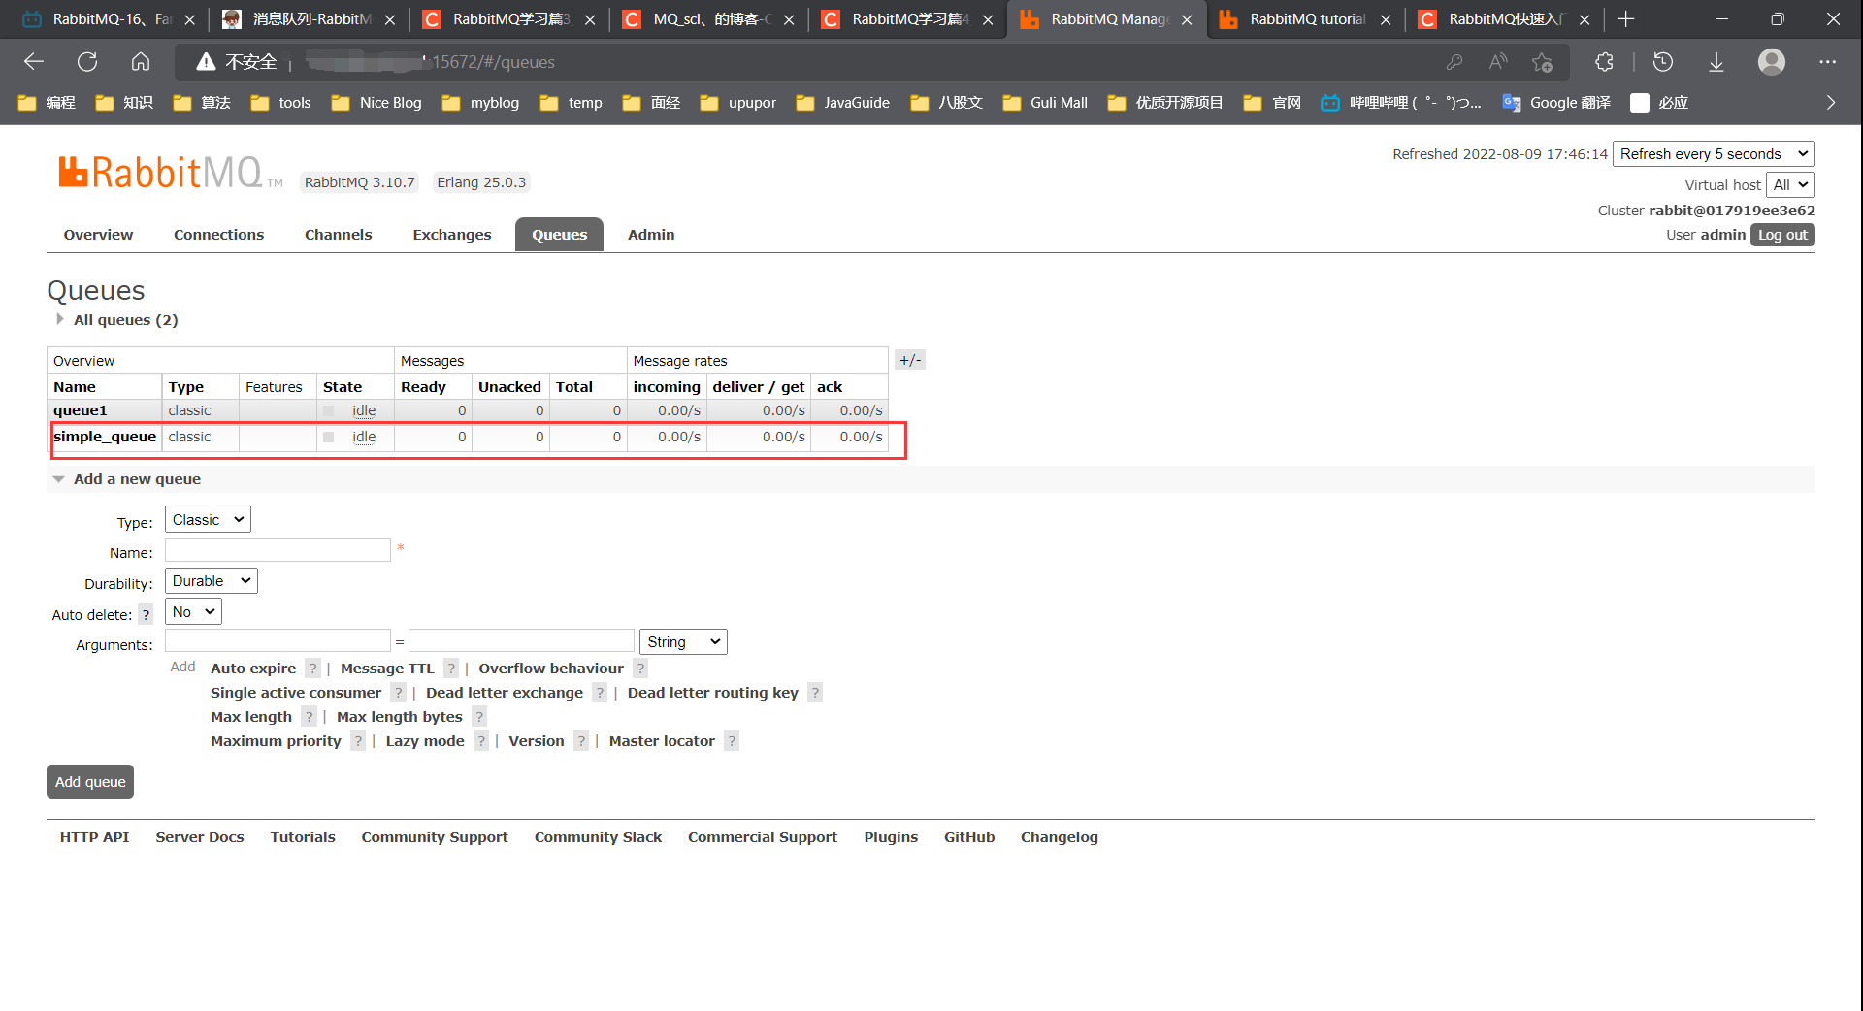Image resolution: width=1863 pixels, height=1011 pixels.
Task: Switch to Connections tab
Action: 218,235
